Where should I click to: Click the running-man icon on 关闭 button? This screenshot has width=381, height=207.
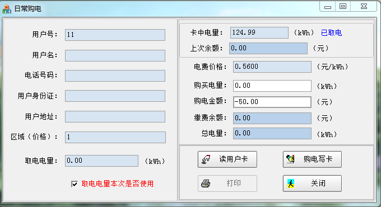291,184
